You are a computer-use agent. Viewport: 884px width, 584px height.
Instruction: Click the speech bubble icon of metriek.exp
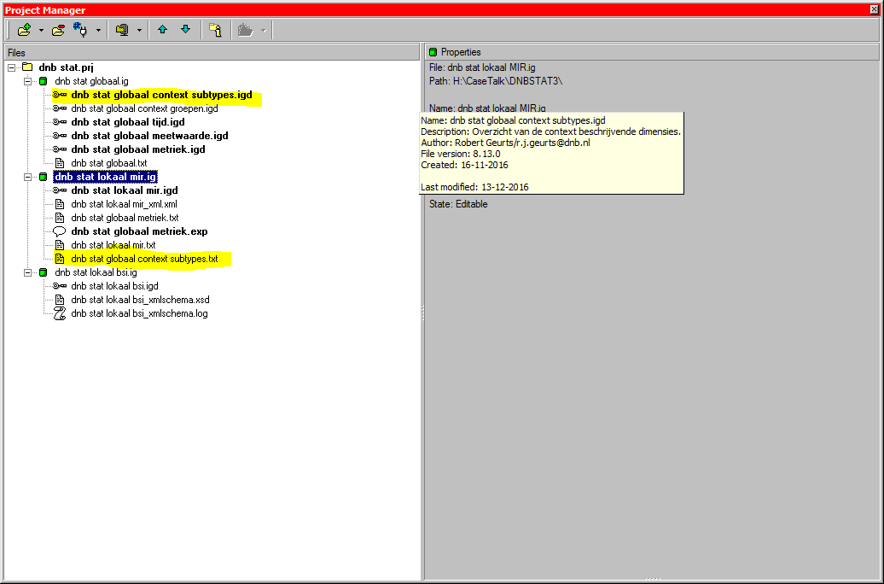(x=60, y=231)
